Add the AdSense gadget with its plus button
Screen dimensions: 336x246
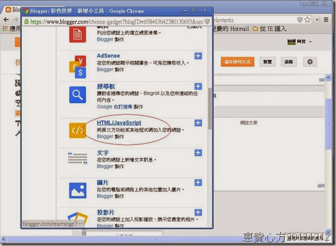pyautogui.click(x=198, y=56)
